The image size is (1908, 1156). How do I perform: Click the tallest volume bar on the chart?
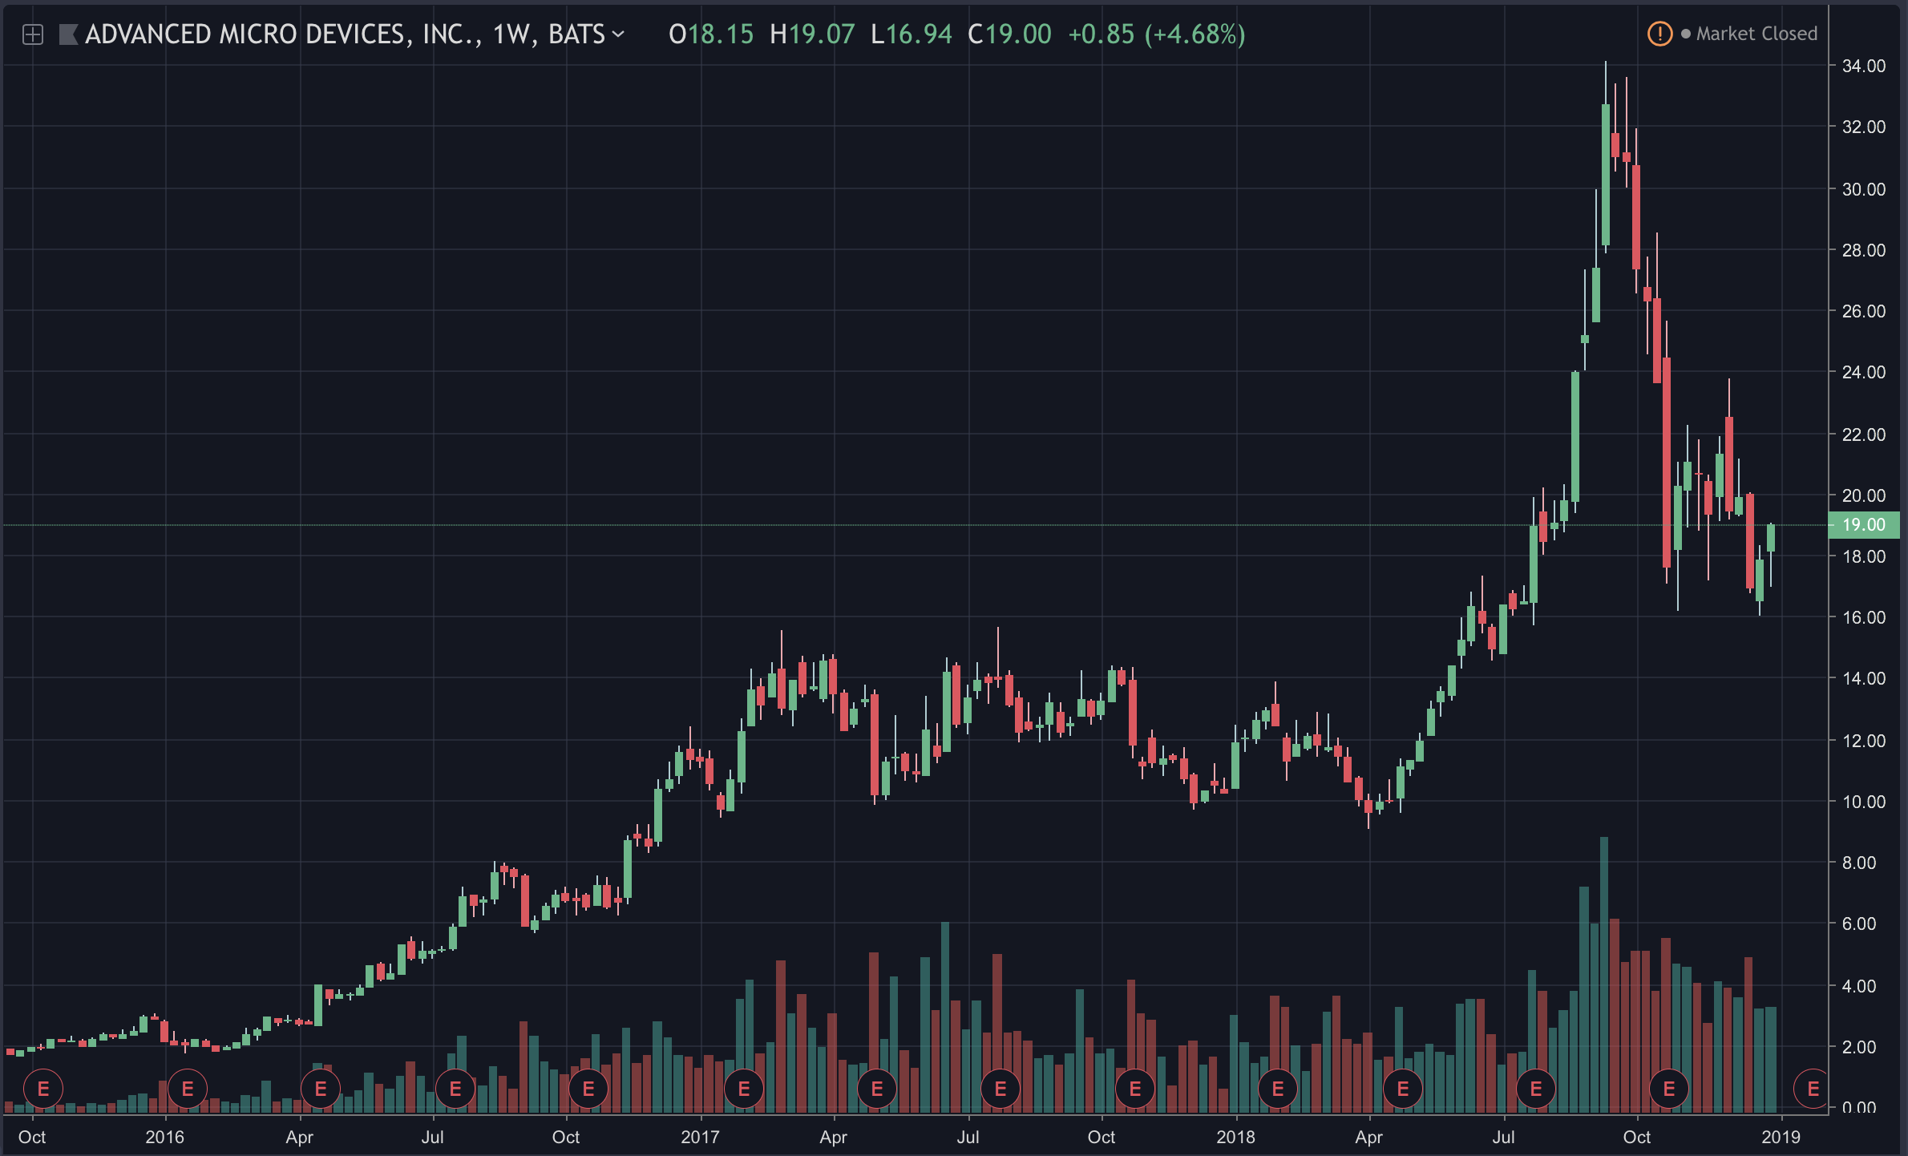[x=1604, y=975]
